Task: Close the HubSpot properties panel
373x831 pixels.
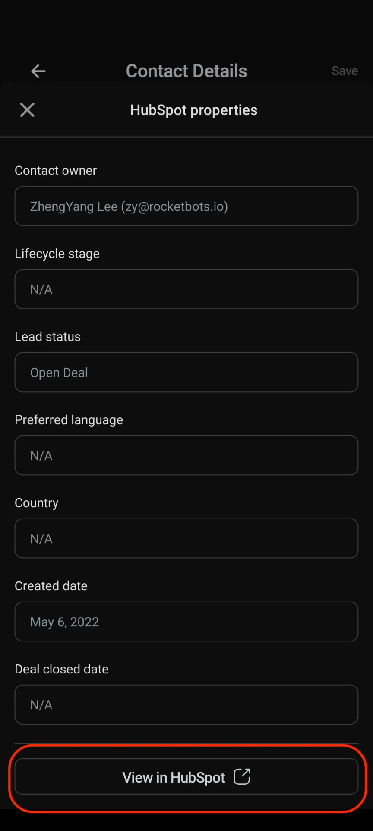Action: pyautogui.click(x=27, y=110)
